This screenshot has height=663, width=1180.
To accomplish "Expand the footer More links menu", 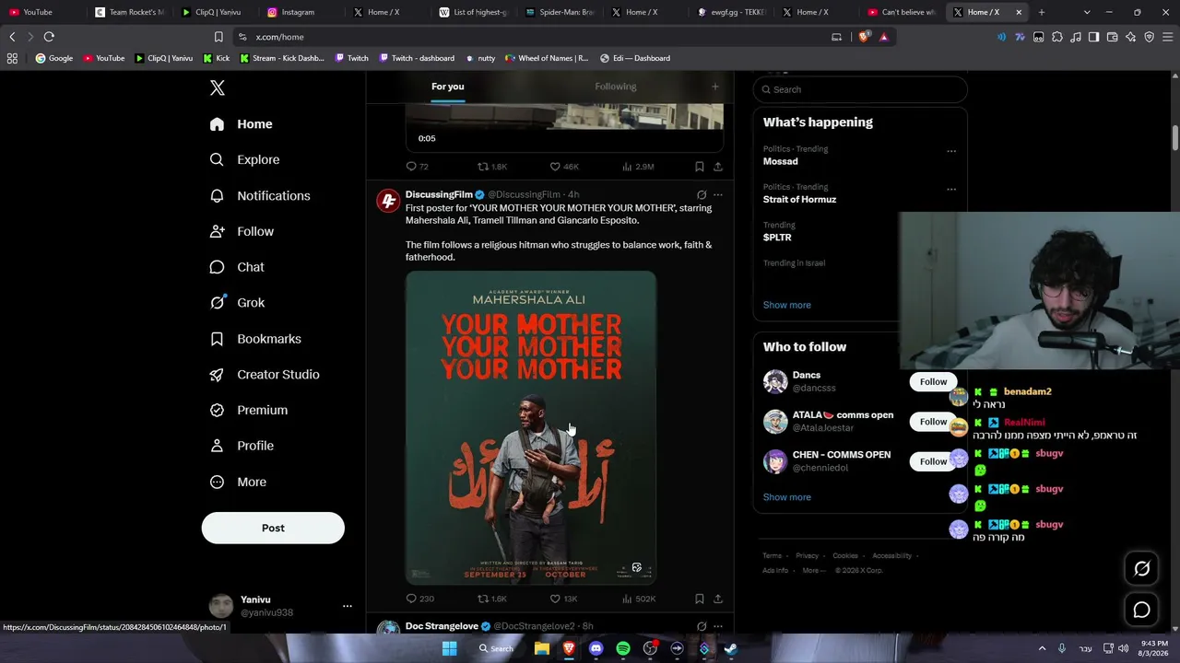I will click(x=814, y=570).
